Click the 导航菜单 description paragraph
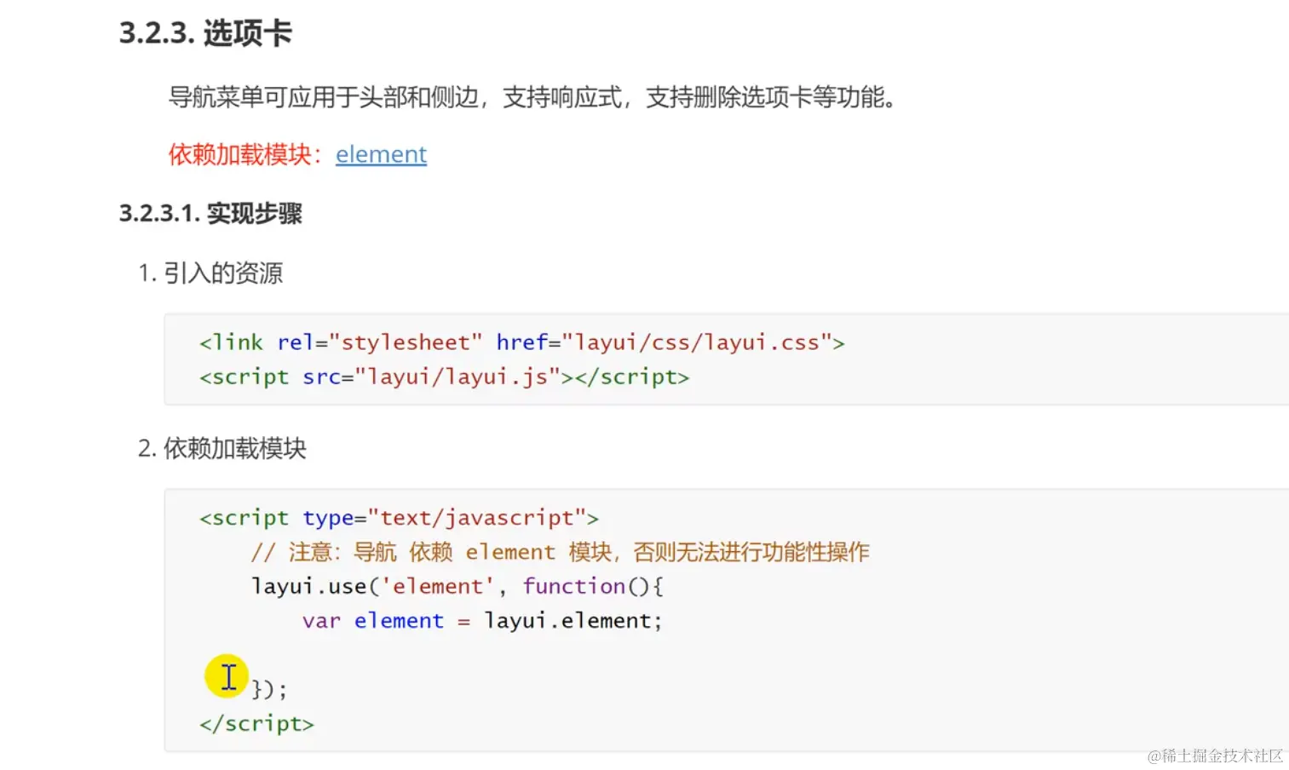Viewport: 1289px width, 770px height. point(532,97)
